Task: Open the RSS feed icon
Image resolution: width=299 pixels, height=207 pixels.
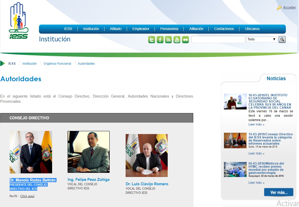Action: [168, 40]
